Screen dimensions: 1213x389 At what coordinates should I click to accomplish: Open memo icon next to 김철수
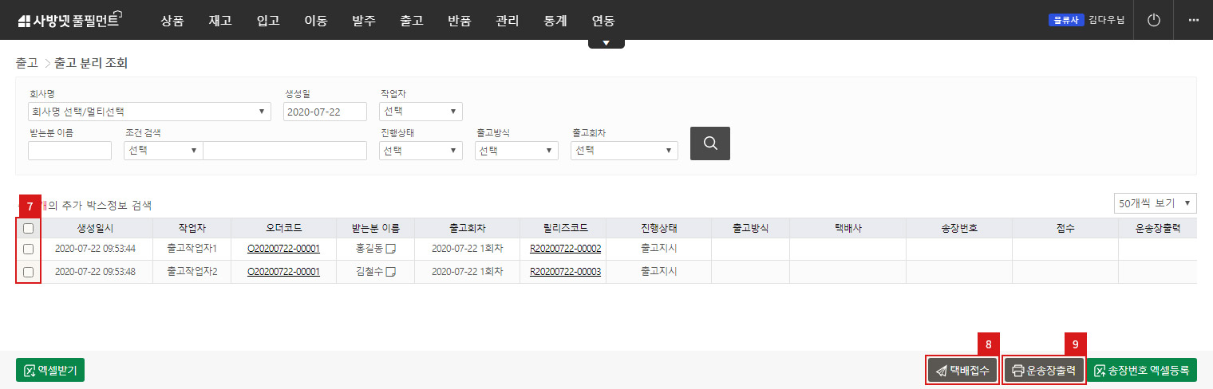(x=391, y=272)
